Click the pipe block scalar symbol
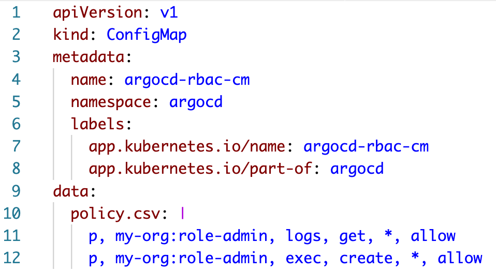 coord(183,213)
